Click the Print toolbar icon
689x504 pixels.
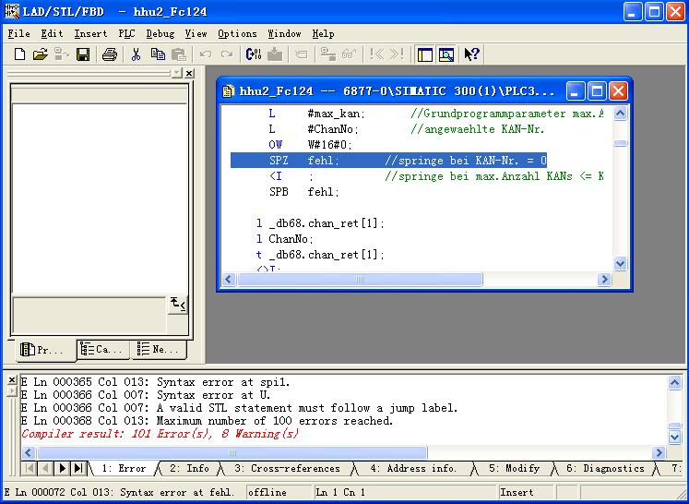tap(110, 54)
